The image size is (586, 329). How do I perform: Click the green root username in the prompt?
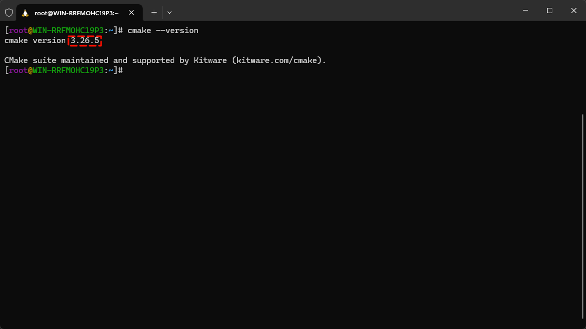[18, 30]
